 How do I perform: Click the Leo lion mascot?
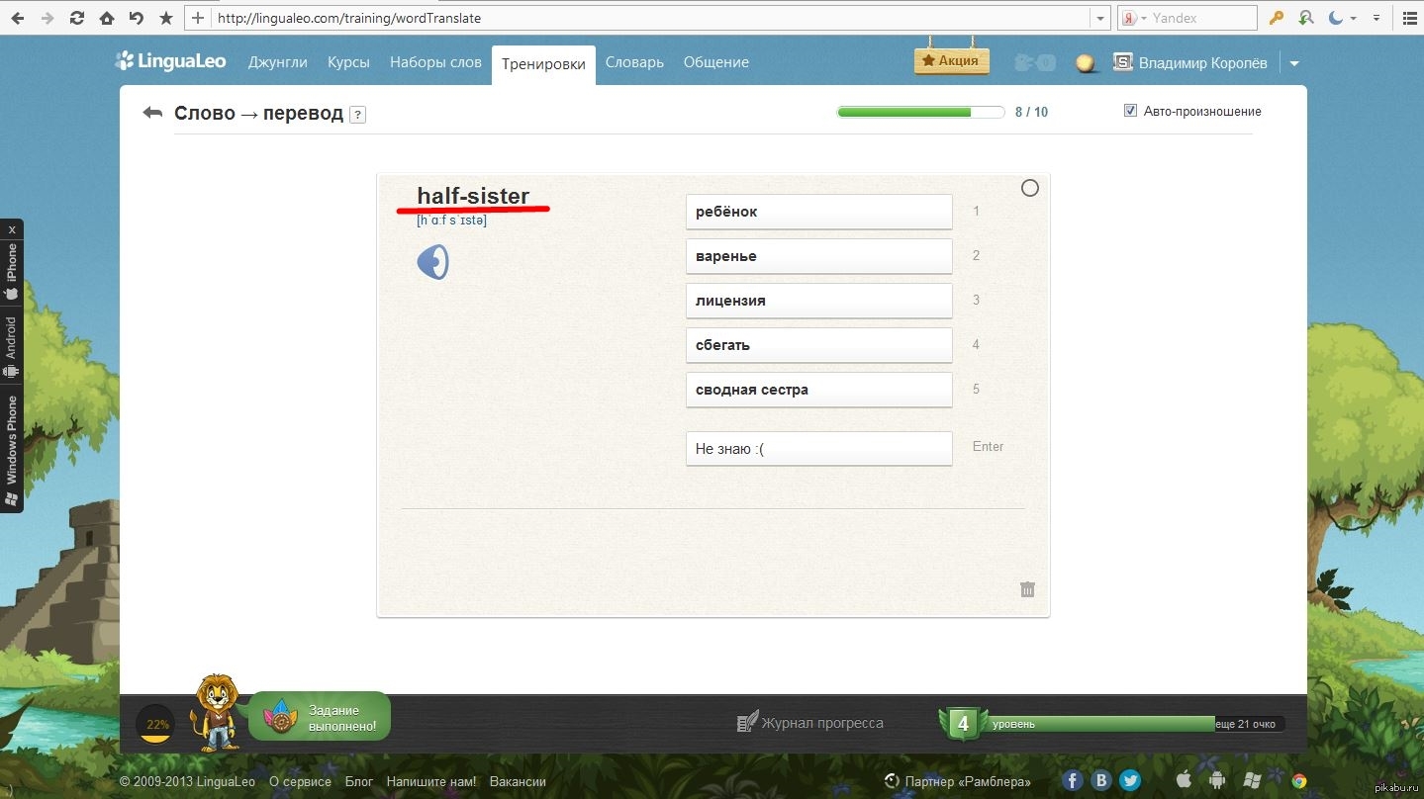(x=217, y=713)
